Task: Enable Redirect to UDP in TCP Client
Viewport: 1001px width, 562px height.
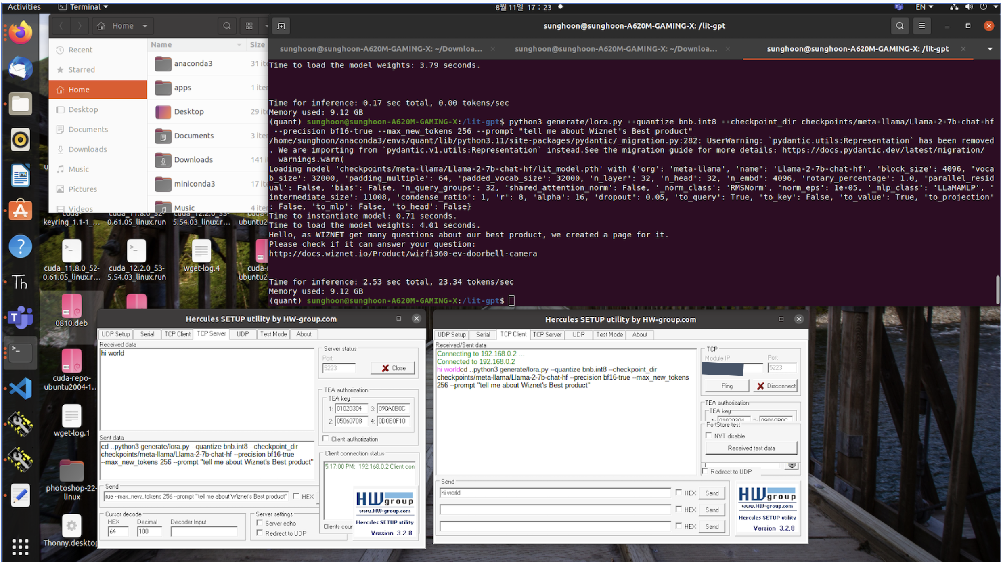Action: 705,471
